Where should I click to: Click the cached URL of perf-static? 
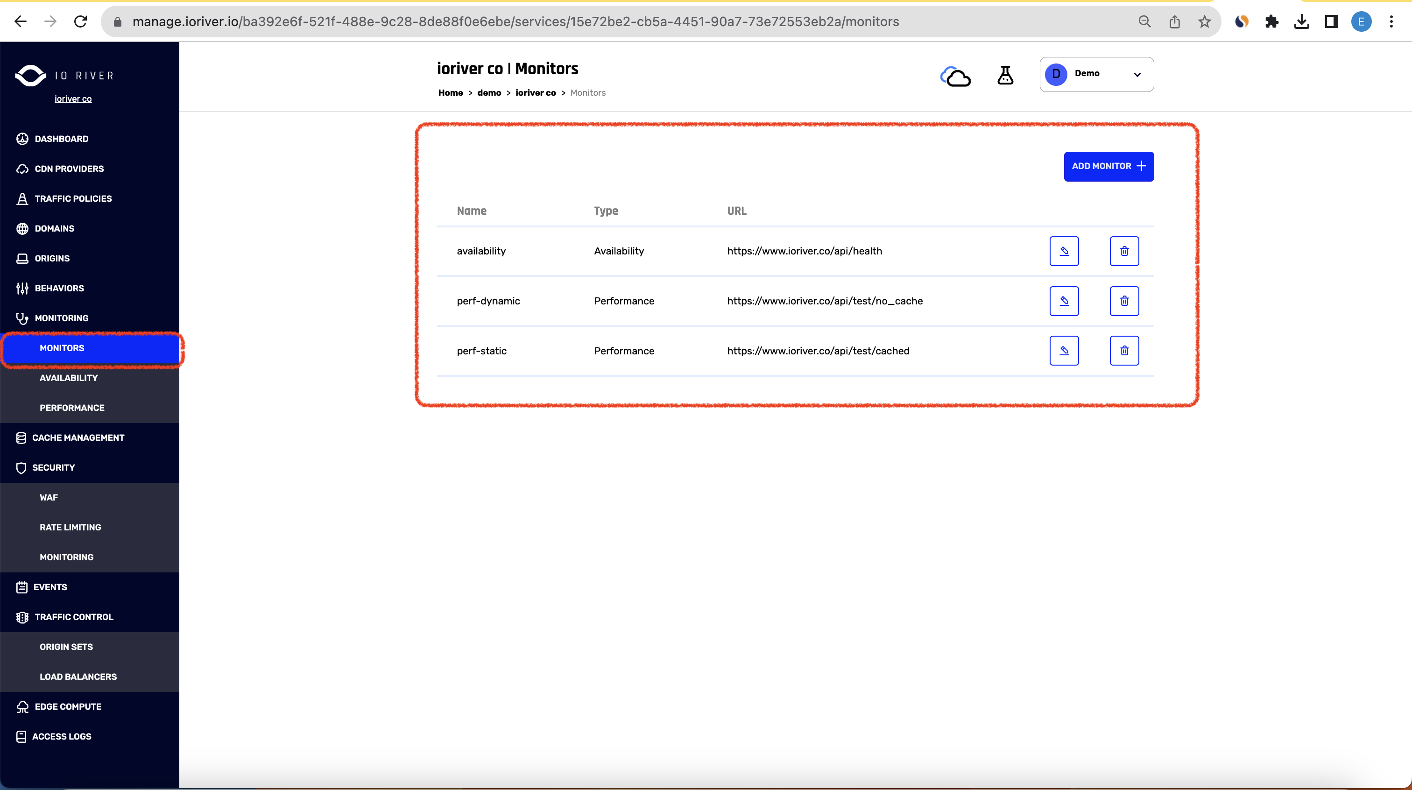tap(818, 351)
